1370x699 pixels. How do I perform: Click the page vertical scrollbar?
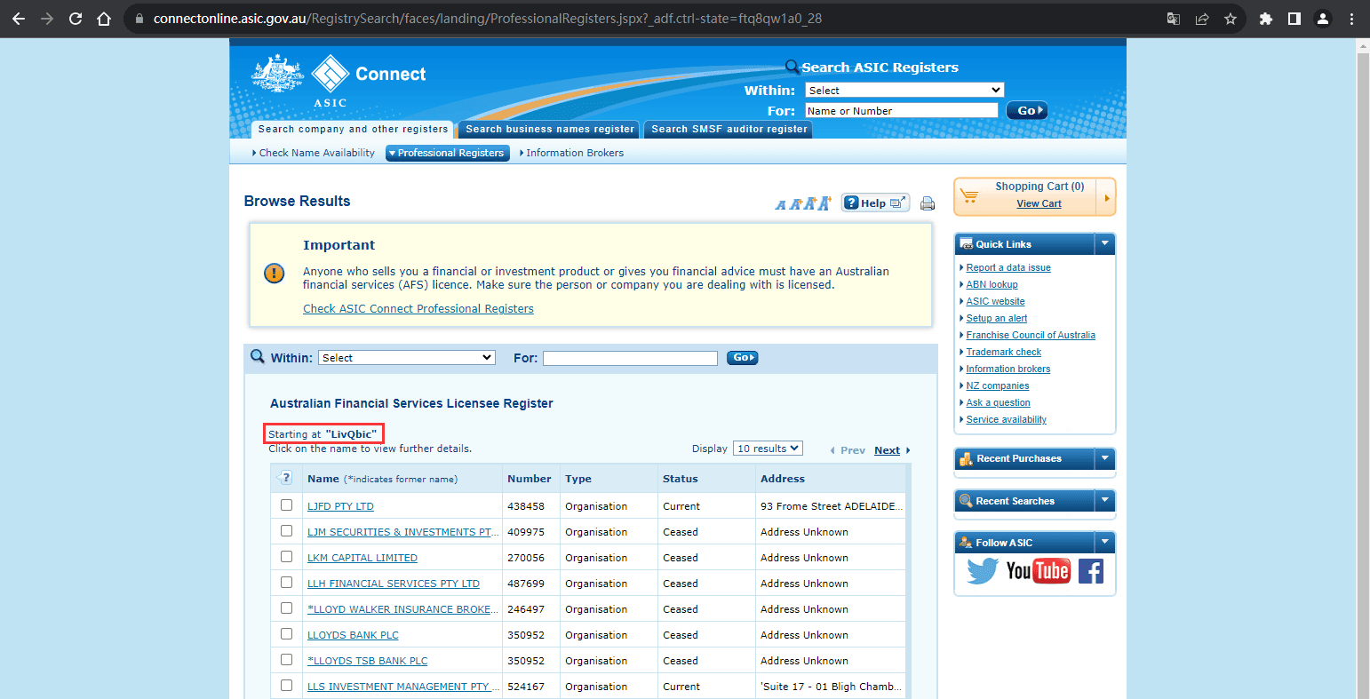(1363, 368)
